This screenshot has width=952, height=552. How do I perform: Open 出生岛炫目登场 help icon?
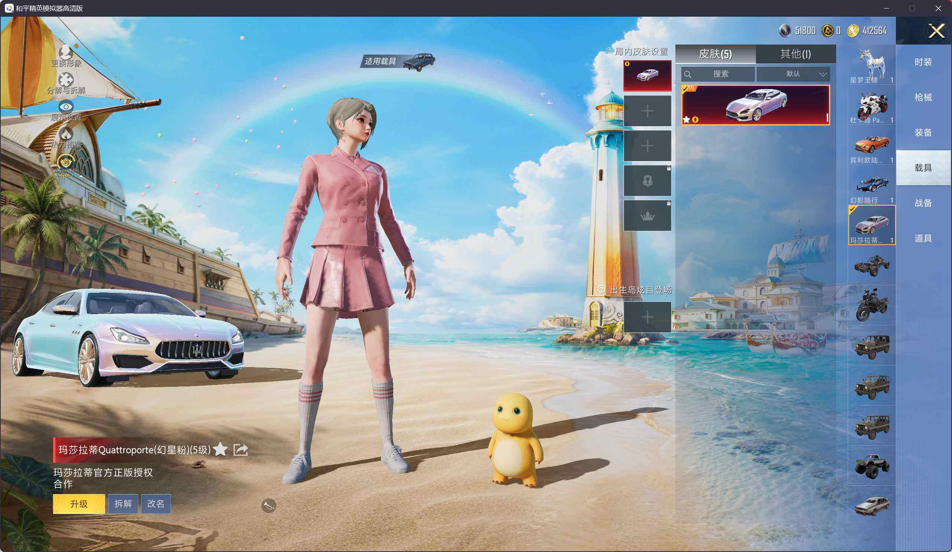[x=601, y=290]
